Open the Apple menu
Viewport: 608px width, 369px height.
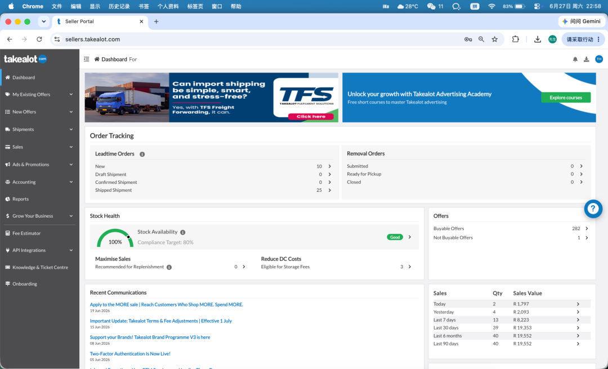coord(11,6)
